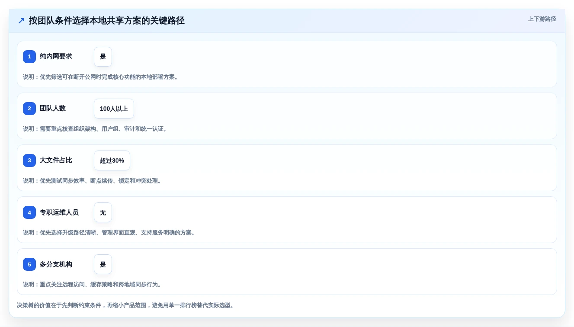Click the 团队人数 label
The image size is (574, 327).
(x=53, y=108)
